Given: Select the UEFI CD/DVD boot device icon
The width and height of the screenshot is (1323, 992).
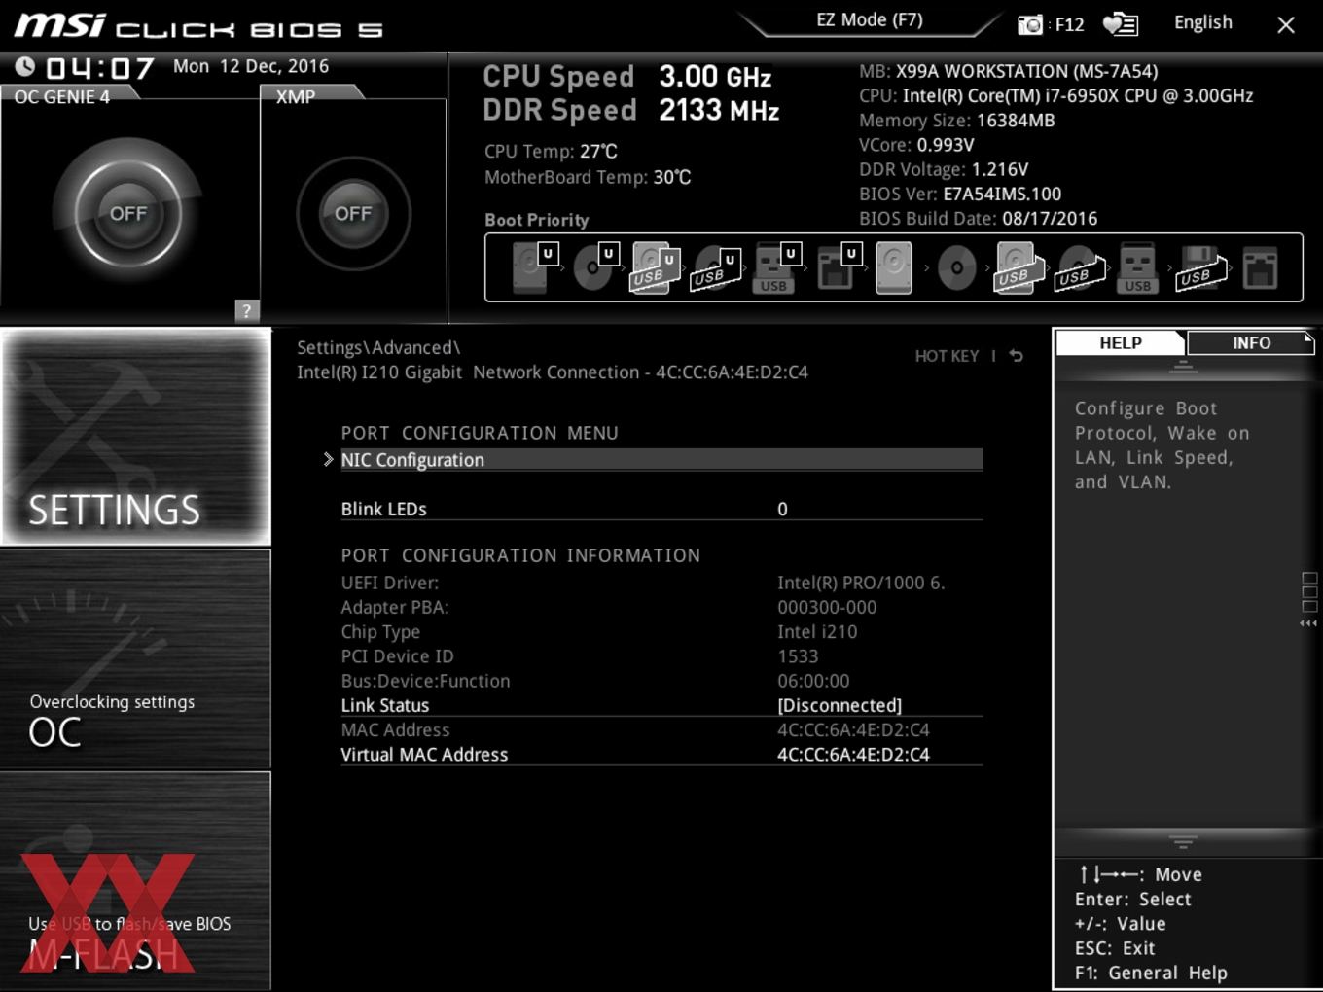Looking at the screenshot, I should click(594, 267).
